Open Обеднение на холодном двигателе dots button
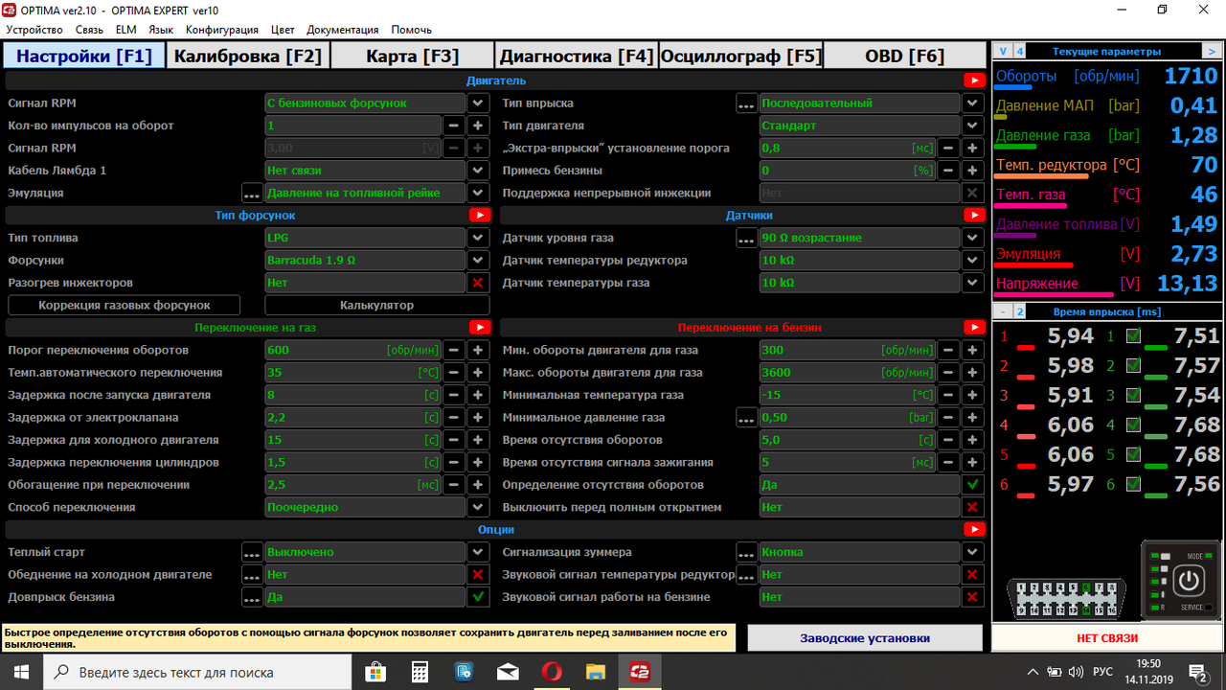Viewport: 1226px width, 690px height. tap(252, 575)
